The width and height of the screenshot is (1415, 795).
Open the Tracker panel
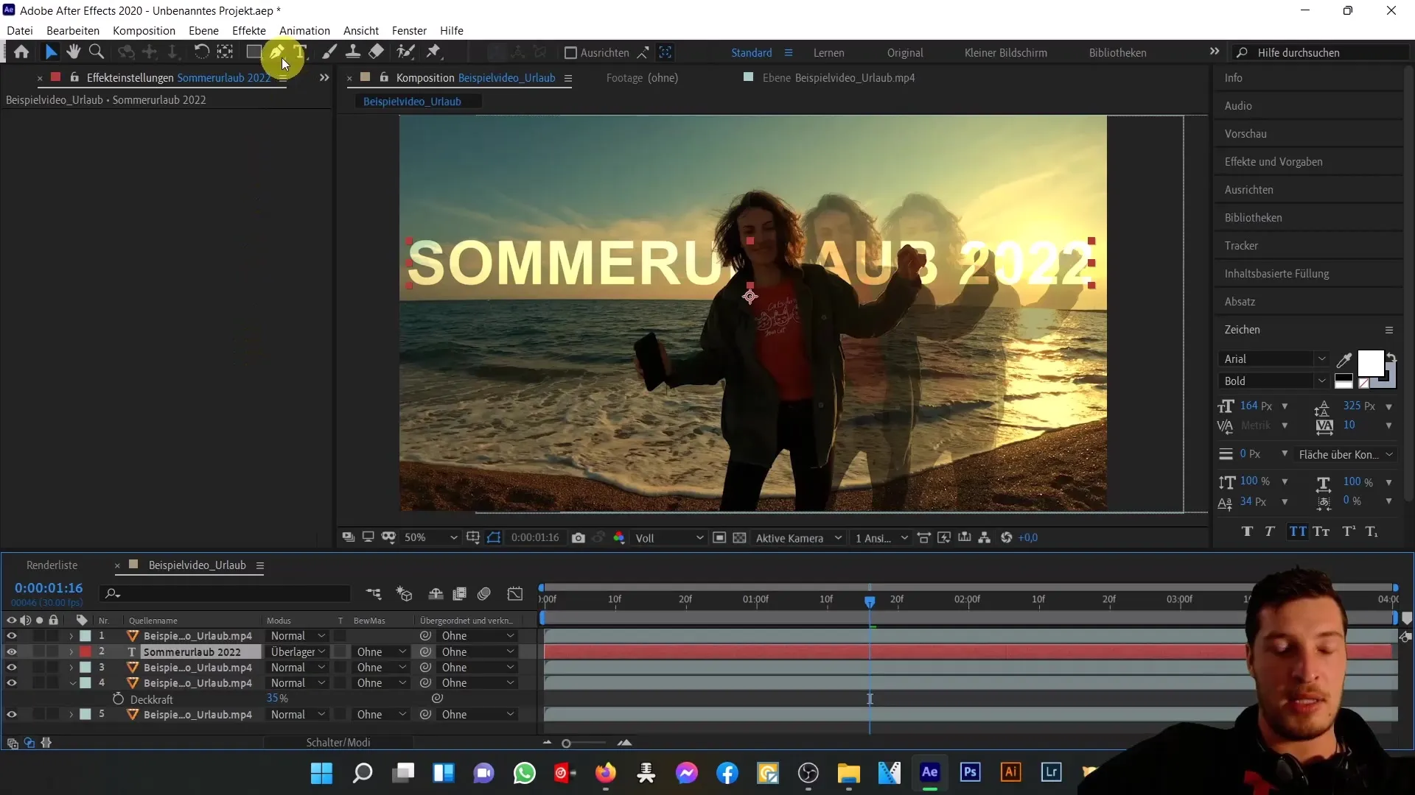[1241, 246]
